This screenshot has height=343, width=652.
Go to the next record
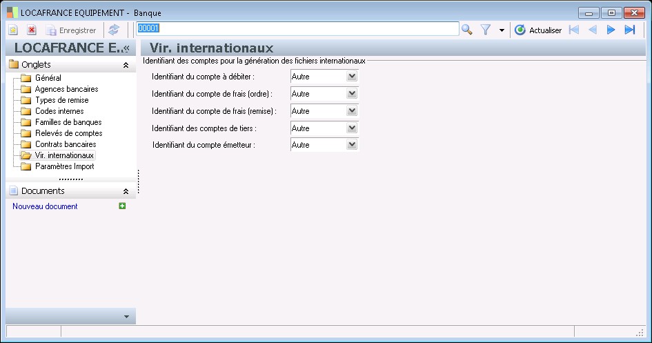[x=611, y=30]
